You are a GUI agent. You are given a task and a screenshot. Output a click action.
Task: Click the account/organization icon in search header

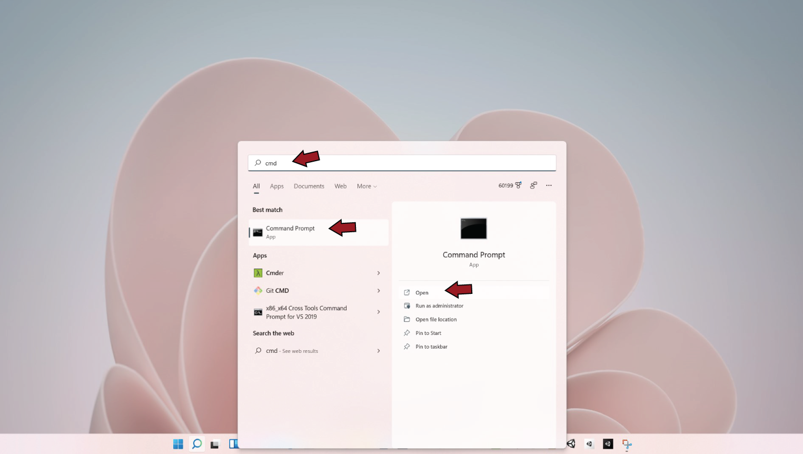click(x=533, y=185)
